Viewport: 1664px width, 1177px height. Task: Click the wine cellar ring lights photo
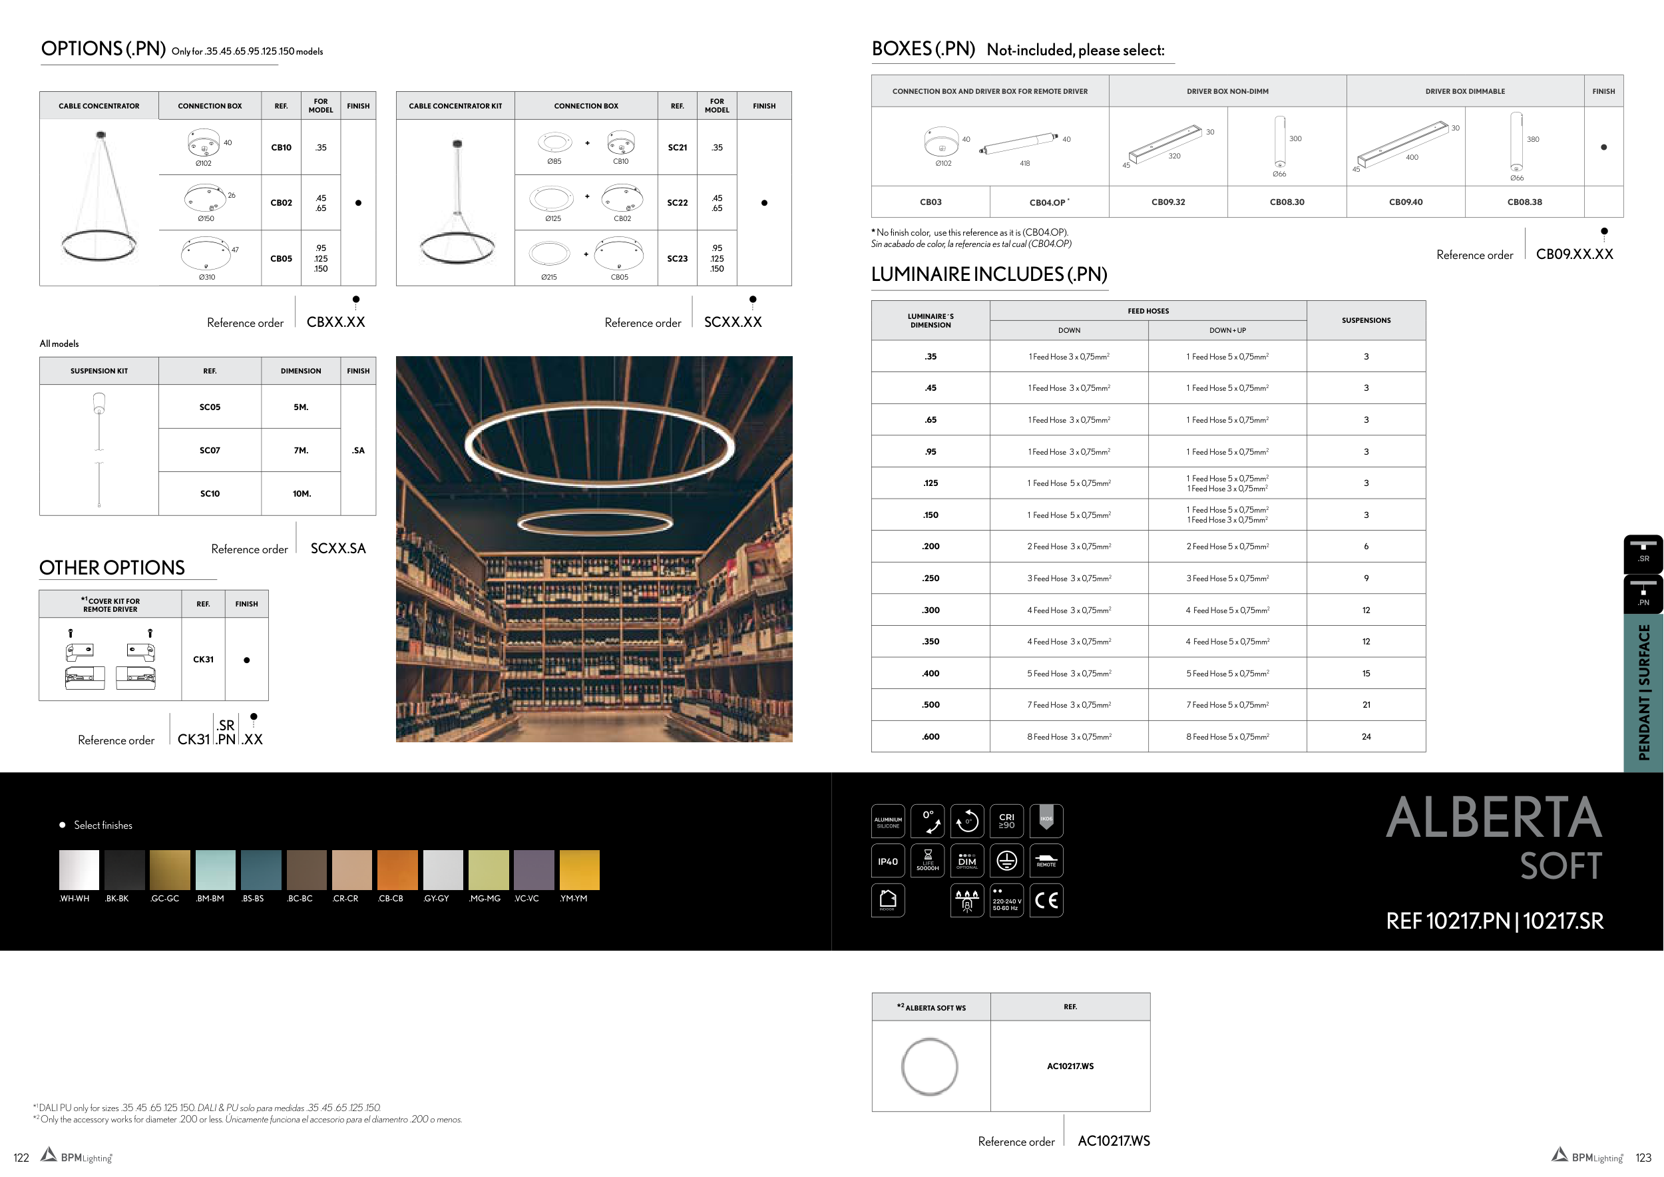click(594, 549)
